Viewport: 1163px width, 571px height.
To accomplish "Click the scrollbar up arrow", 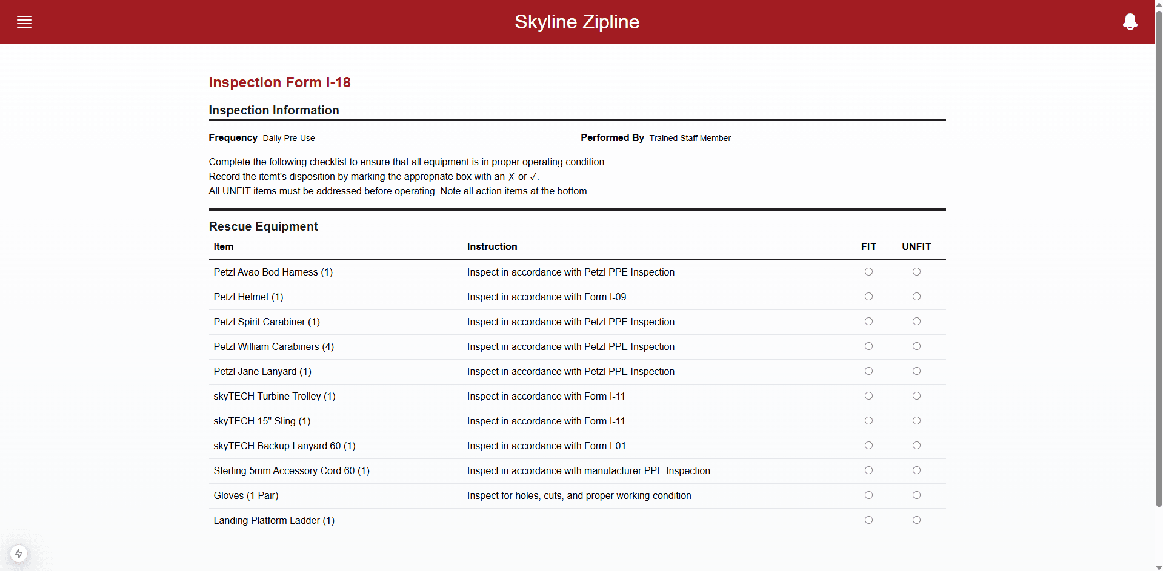I will pyautogui.click(x=1158, y=4).
